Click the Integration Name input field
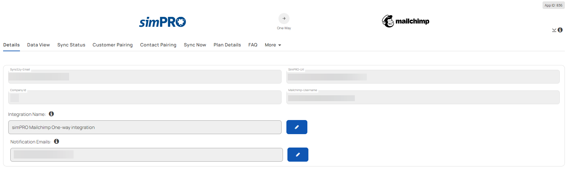 [x=145, y=127]
